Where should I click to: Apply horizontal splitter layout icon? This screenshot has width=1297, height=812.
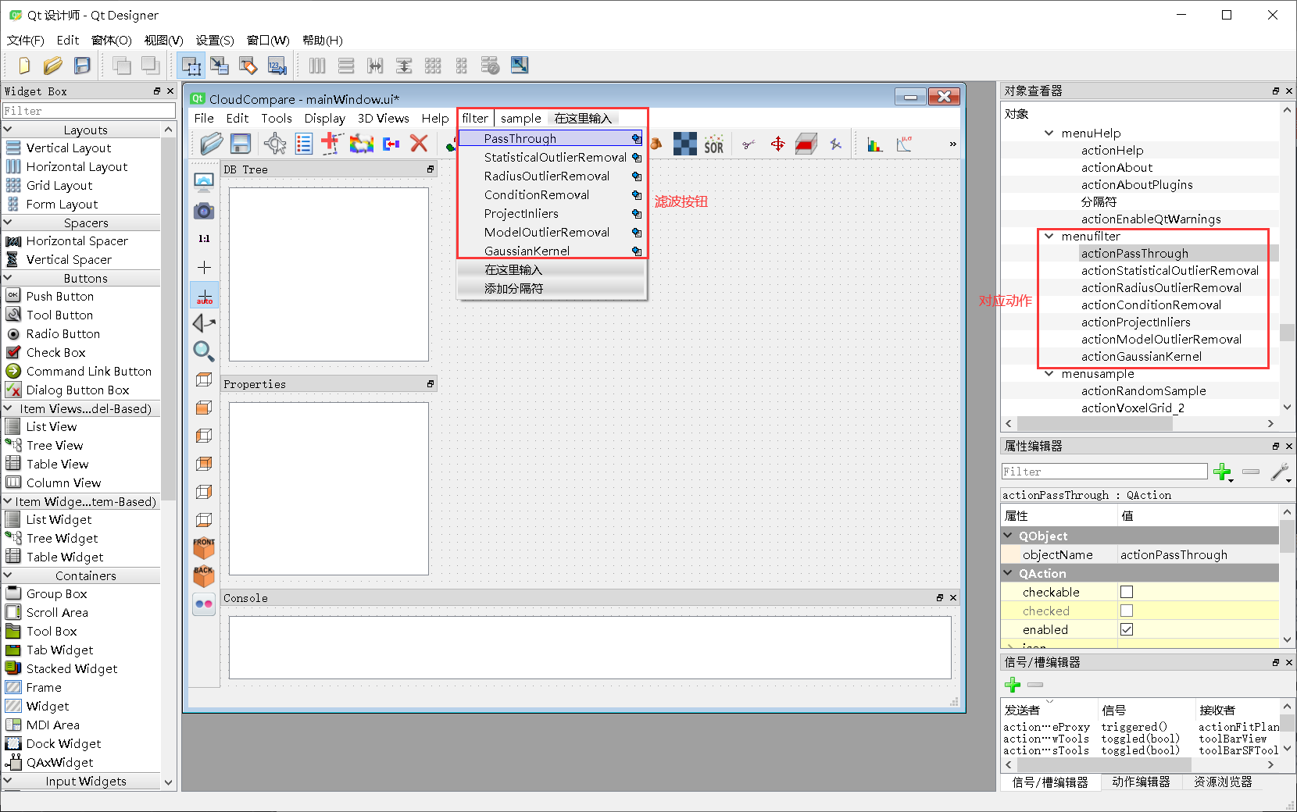coord(375,66)
